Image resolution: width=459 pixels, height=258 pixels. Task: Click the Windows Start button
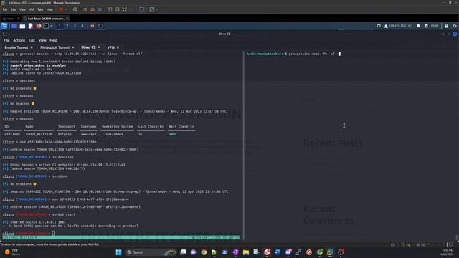(x=118, y=252)
